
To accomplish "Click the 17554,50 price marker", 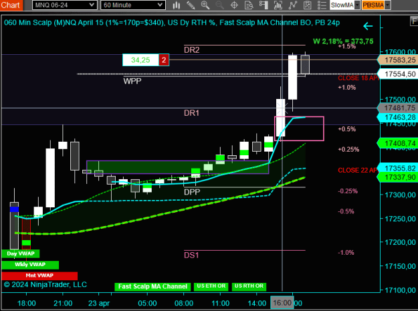I will pyautogui.click(x=399, y=74).
